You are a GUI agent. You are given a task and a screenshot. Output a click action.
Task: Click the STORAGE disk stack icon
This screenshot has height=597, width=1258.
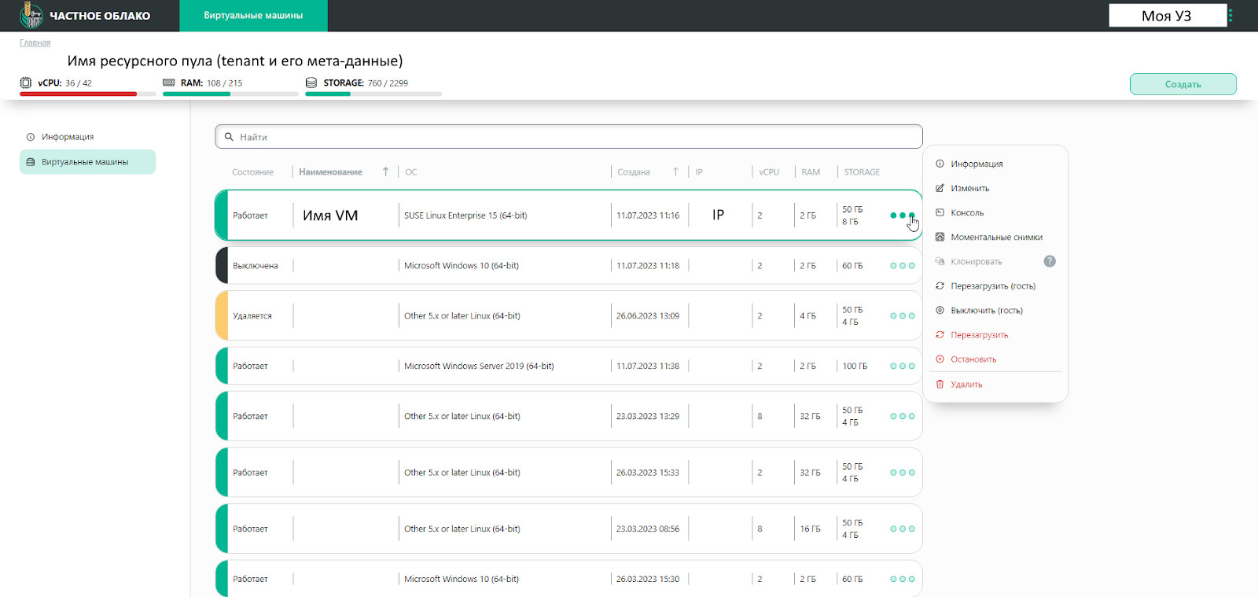coord(311,83)
